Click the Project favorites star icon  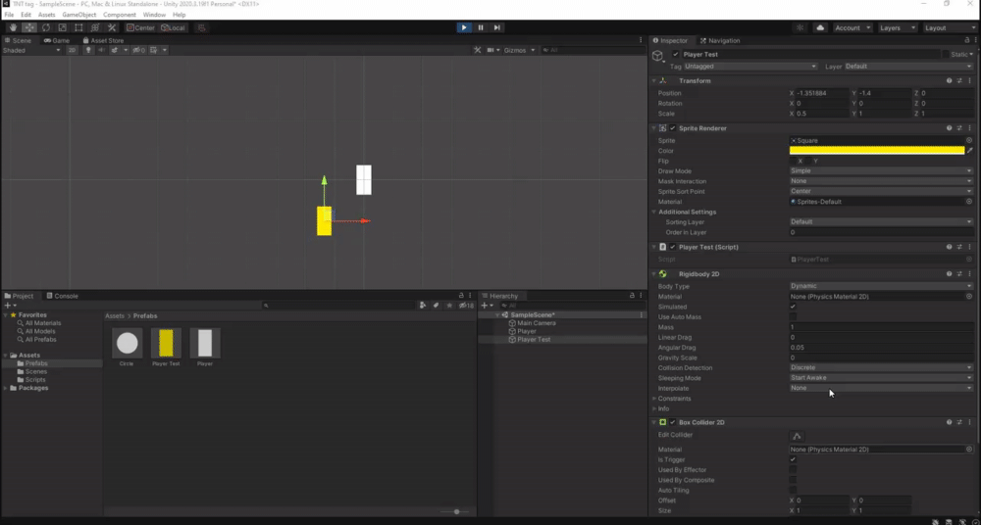[449, 305]
